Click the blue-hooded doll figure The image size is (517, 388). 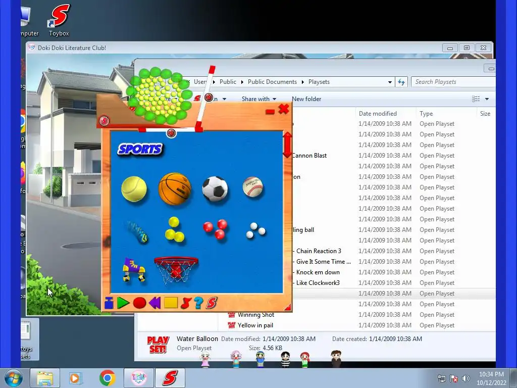[260, 359]
